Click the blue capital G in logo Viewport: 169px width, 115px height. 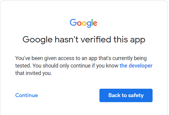(x=73, y=22)
